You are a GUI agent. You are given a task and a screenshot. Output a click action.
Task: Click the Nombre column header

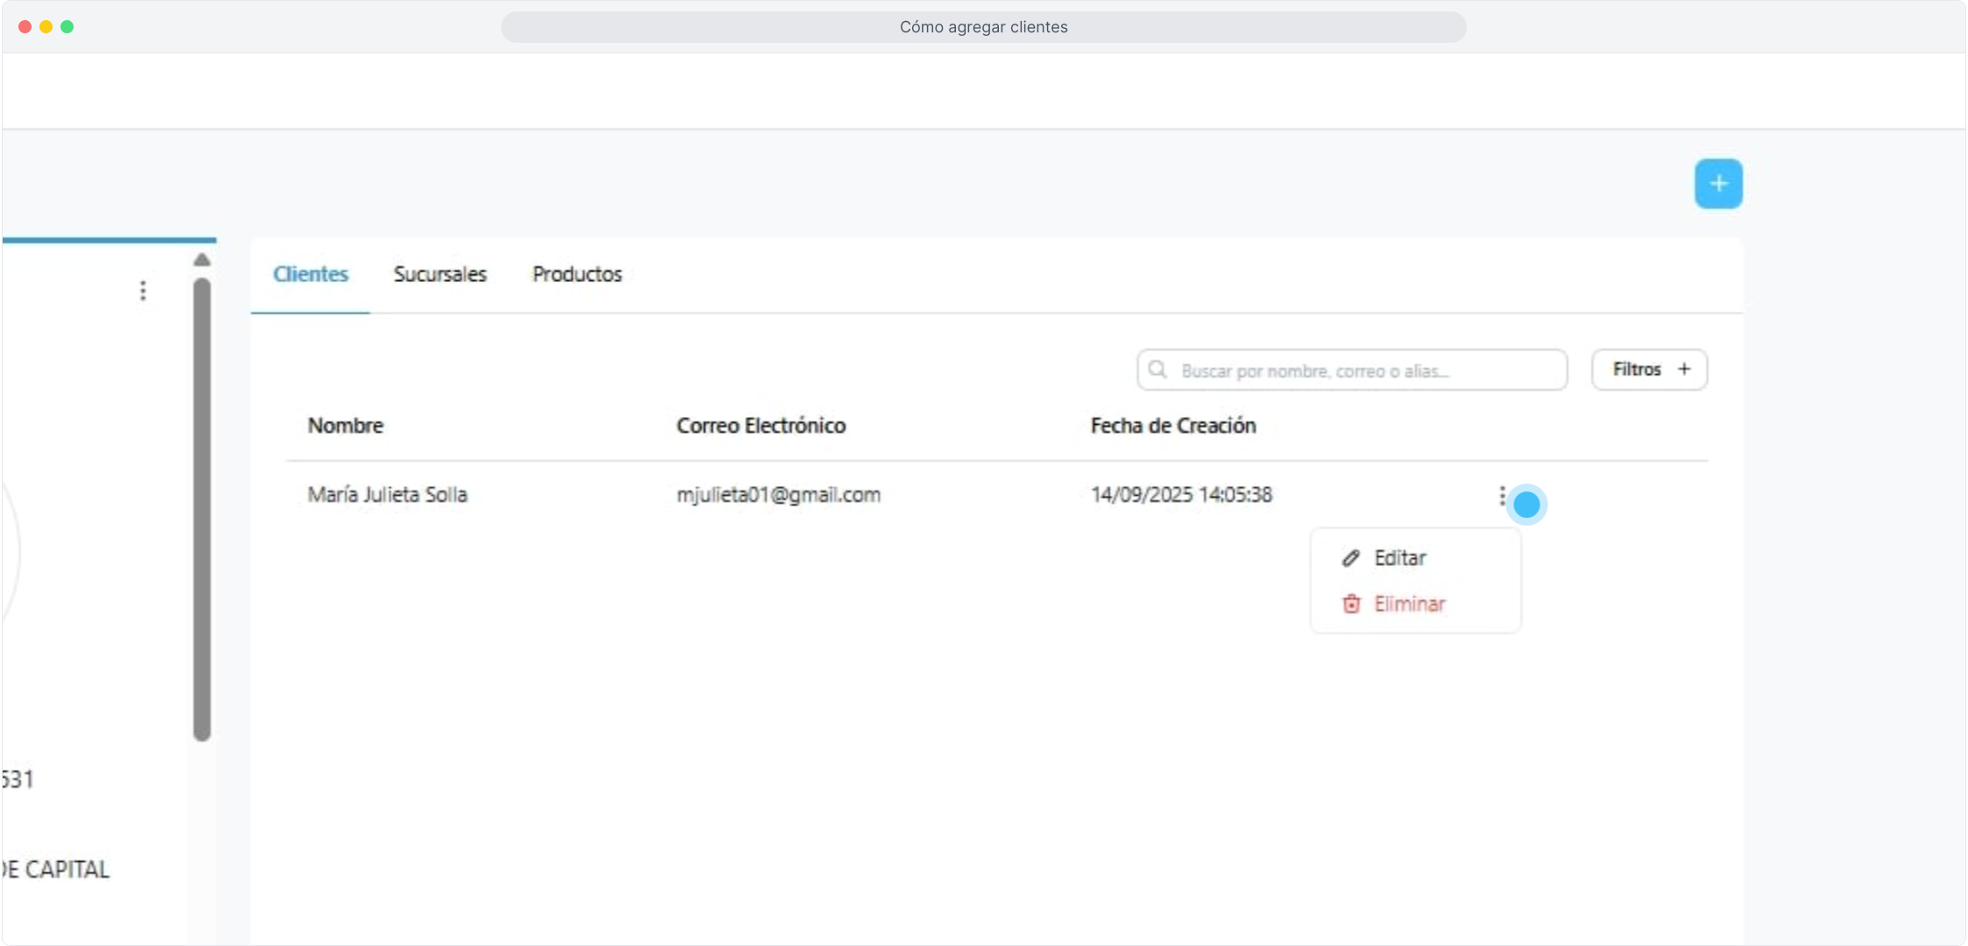pyautogui.click(x=345, y=426)
